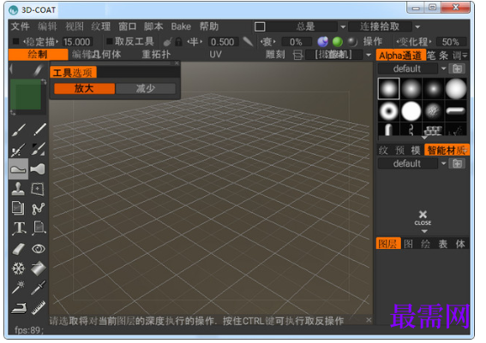Select the clone stamp tool
Viewport: 486px width, 343px height.
[18, 189]
